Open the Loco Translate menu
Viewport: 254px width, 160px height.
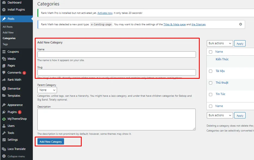[16, 149]
